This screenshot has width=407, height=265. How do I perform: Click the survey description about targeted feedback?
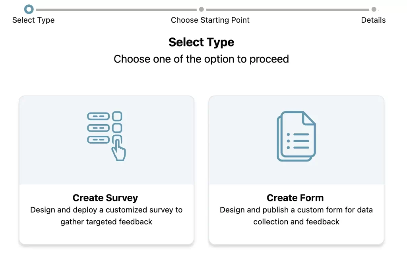click(x=107, y=216)
